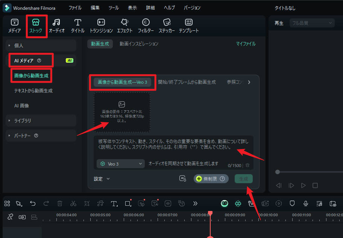Image resolution: width=343 pixels, height=238 pixels.
Task: Select テキストから動画生成 in the sidebar
Action: 33,90
